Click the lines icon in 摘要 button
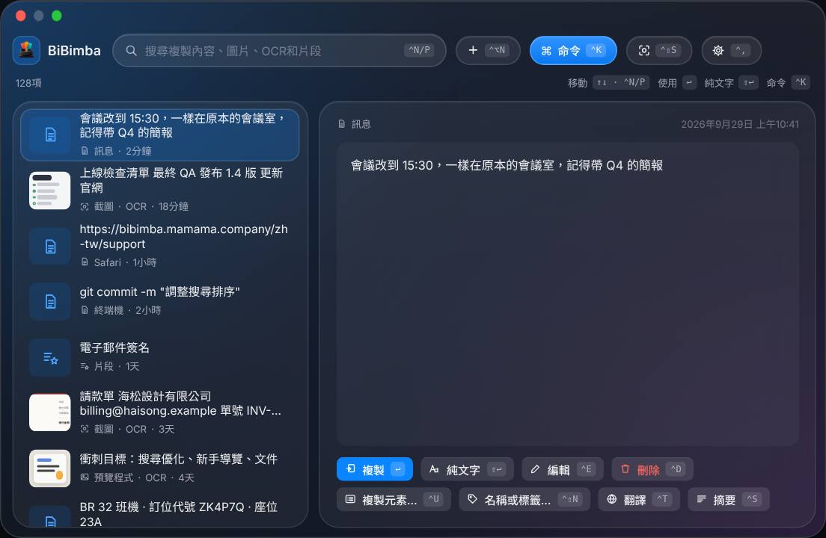Image resolution: width=826 pixels, height=538 pixels. point(702,498)
